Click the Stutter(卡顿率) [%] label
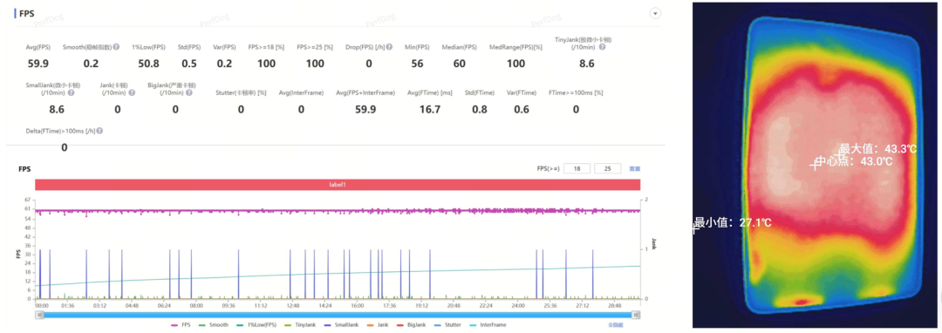942x333 pixels. (x=241, y=92)
